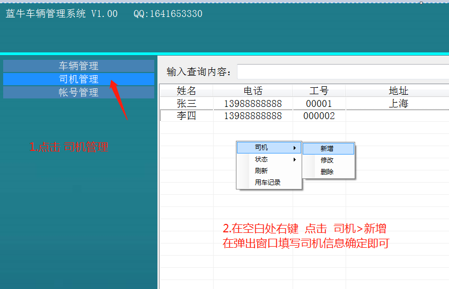The height and width of the screenshot is (289, 449).
Task: Select the driver row named 李四
Action: [186, 116]
